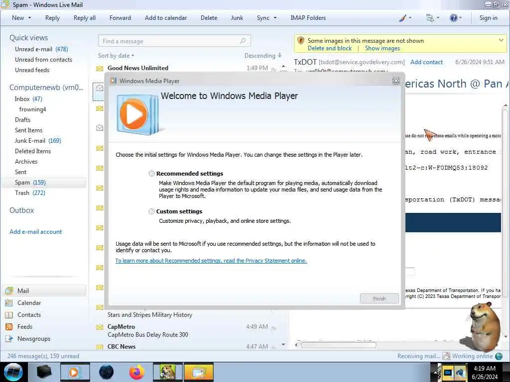Click the Mail icon in the navigation pane

[9, 290]
